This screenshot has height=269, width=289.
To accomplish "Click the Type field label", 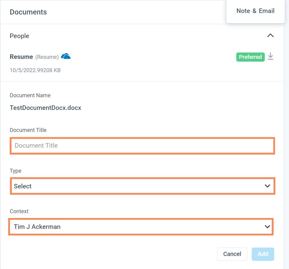I will (15, 171).
